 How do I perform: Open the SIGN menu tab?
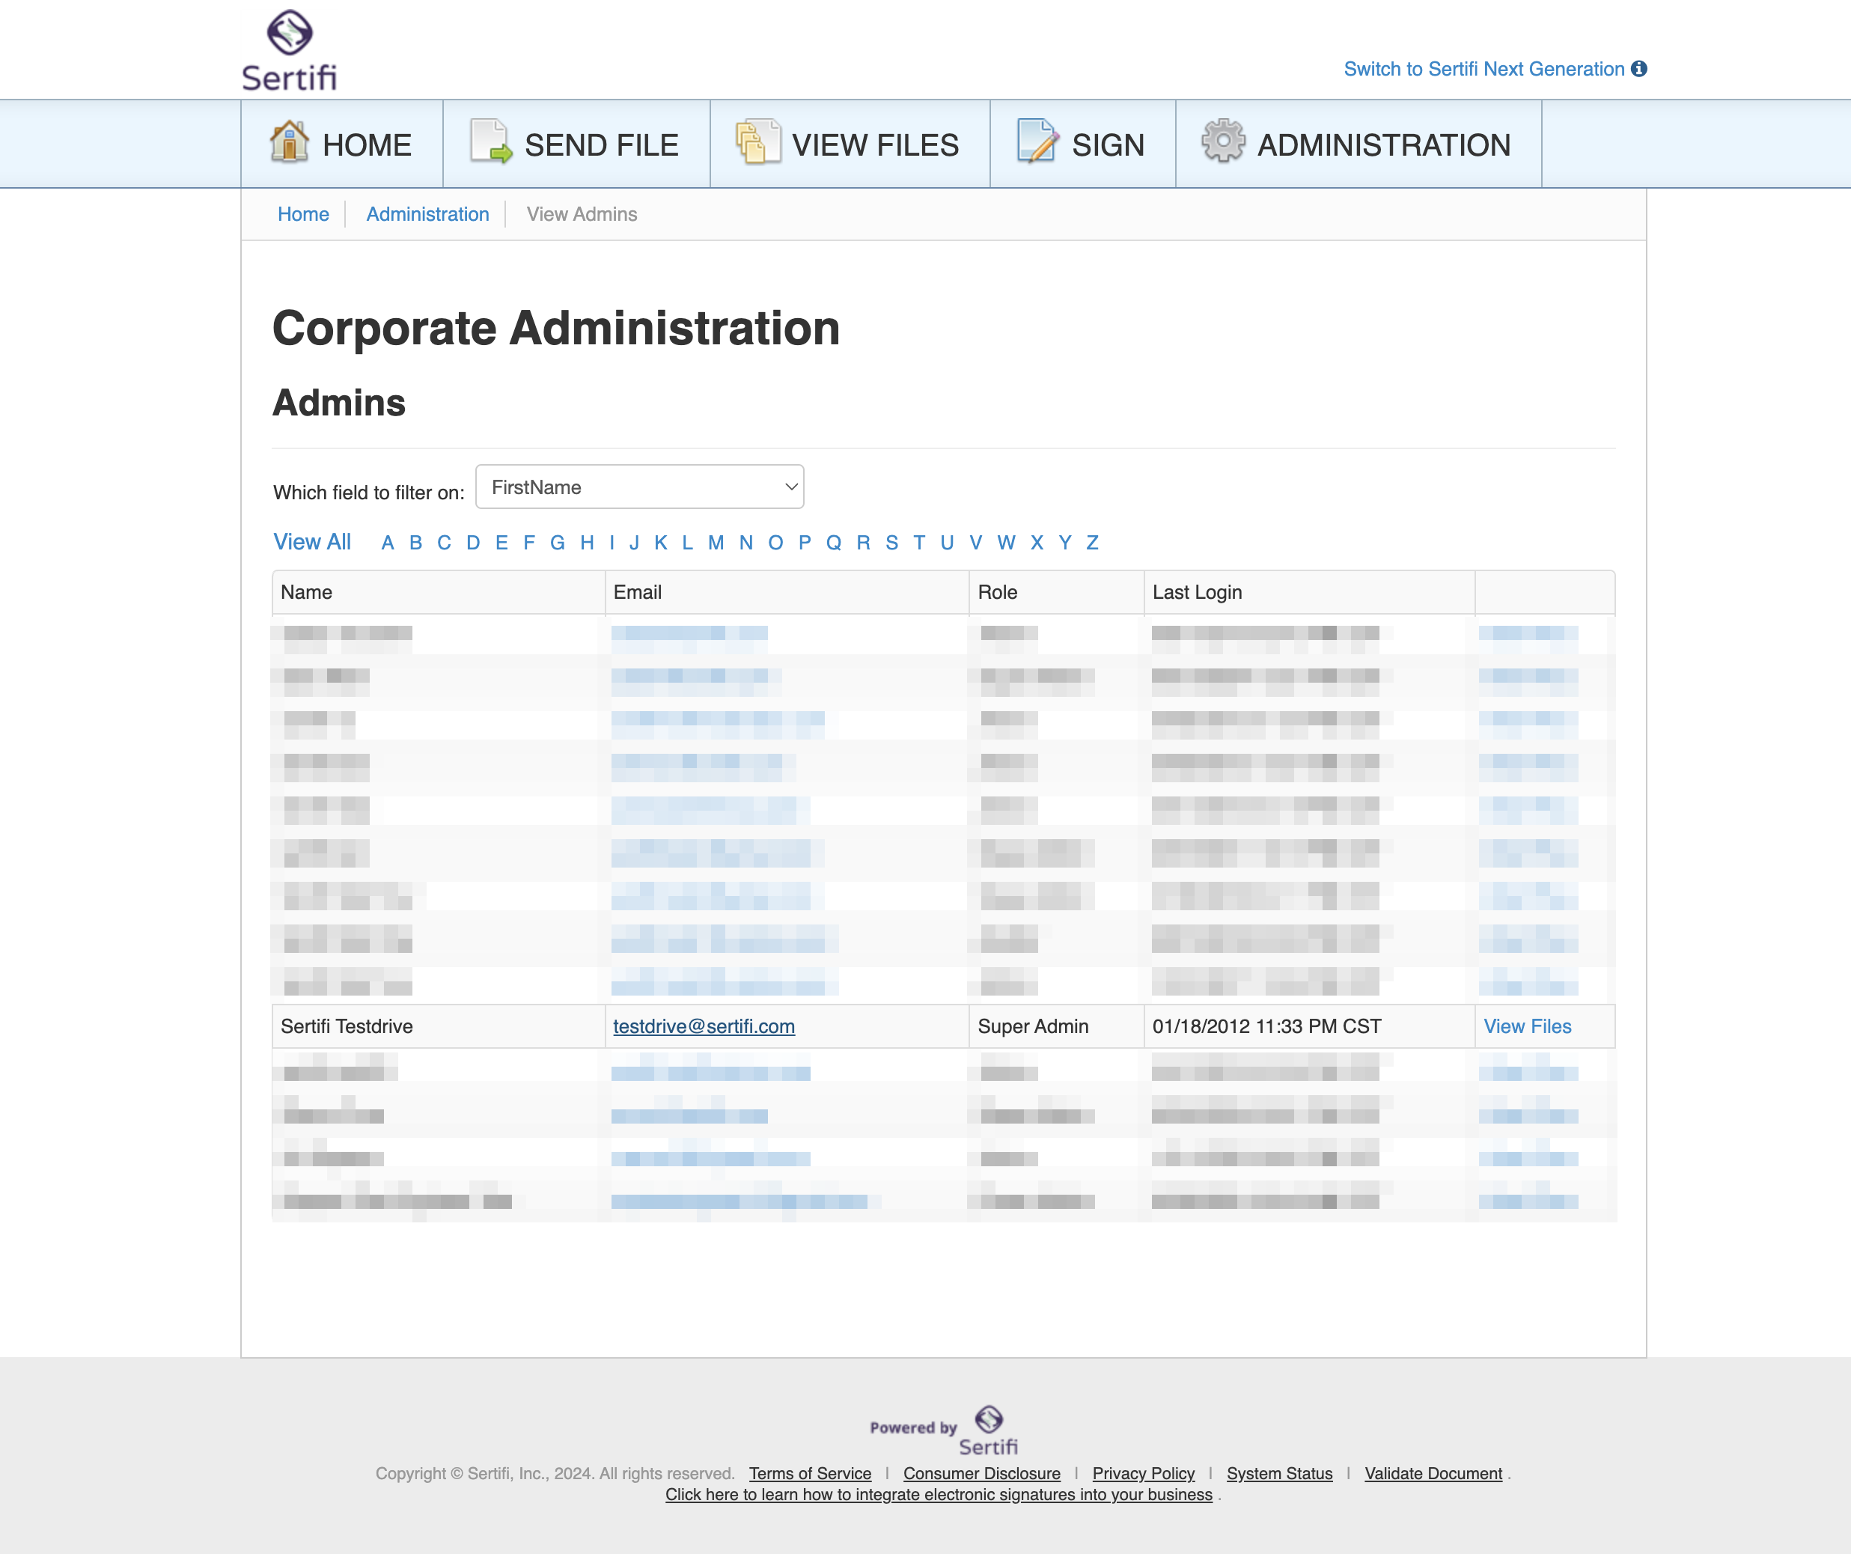point(1082,144)
